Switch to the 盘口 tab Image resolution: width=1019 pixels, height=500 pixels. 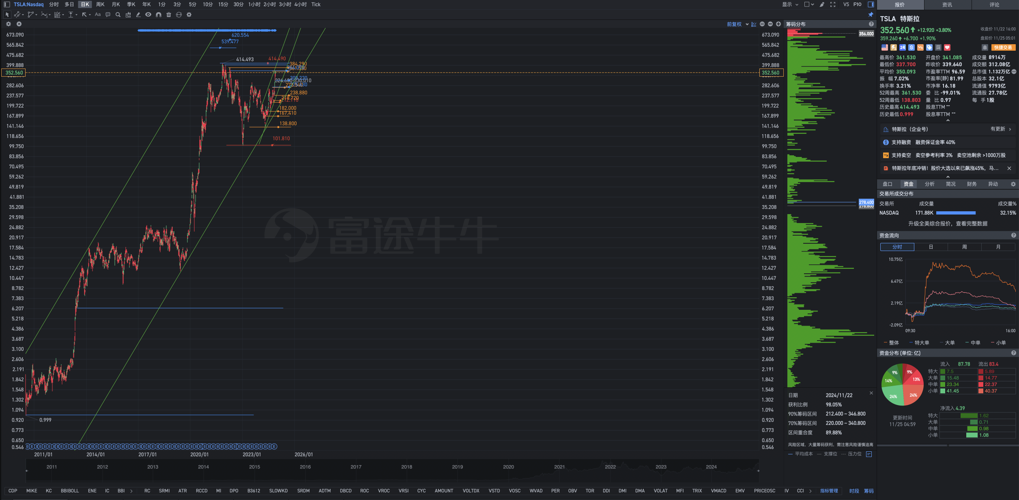pyautogui.click(x=888, y=184)
